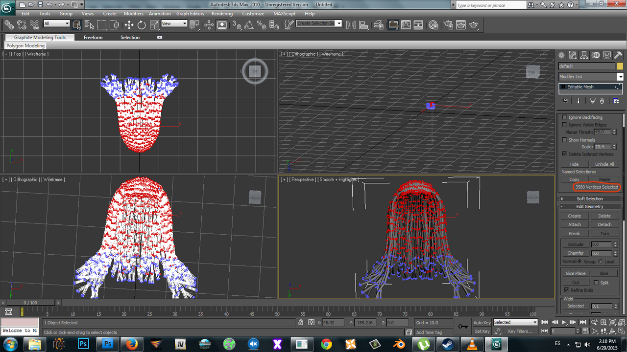Select the Move tool

pyautogui.click(x=129, y=24)
